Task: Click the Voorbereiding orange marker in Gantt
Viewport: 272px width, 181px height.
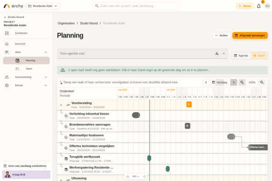Action: 189,105
